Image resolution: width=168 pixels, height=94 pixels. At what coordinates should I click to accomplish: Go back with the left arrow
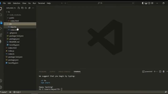coord(62,3)
